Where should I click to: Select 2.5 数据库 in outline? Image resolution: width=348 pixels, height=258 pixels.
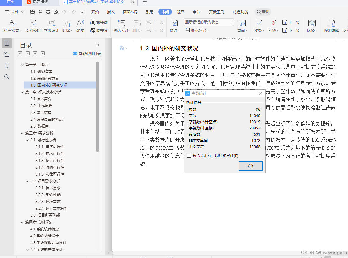pyautogui.click(x=40, y=126)
